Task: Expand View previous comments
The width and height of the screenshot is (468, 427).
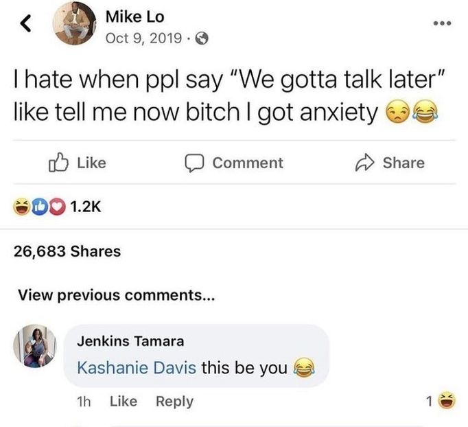Action: point(116,295)
